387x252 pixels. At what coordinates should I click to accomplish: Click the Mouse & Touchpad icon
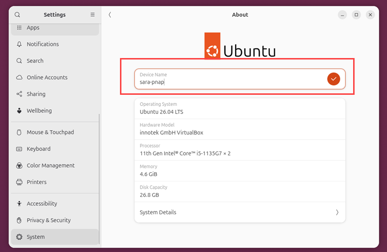pyautogui.click(x=19, y=133)
